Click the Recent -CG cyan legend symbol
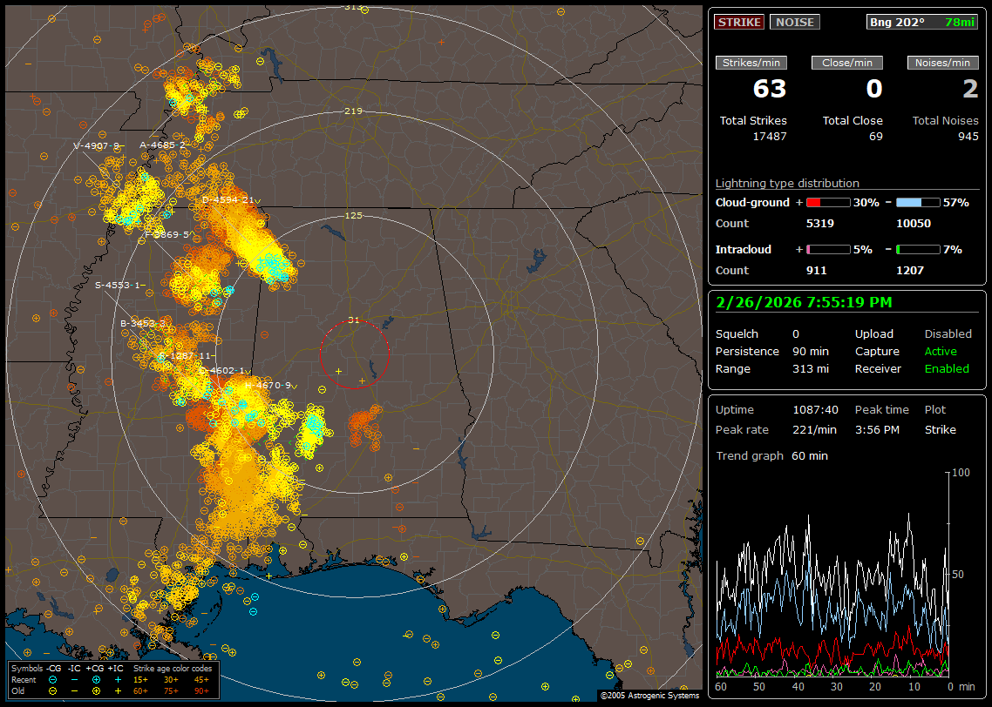Screen dimensions: 992x707 tap(53, 679)
